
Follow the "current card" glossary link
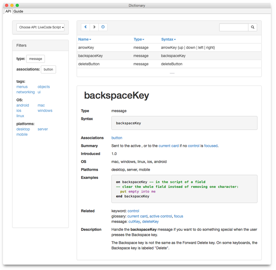(x=137, y=216)
